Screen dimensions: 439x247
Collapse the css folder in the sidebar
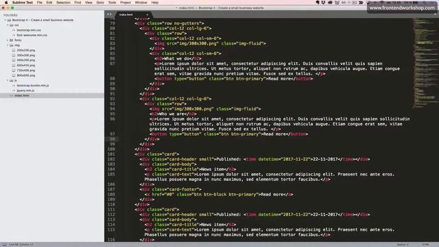click(x=8, y=25)
